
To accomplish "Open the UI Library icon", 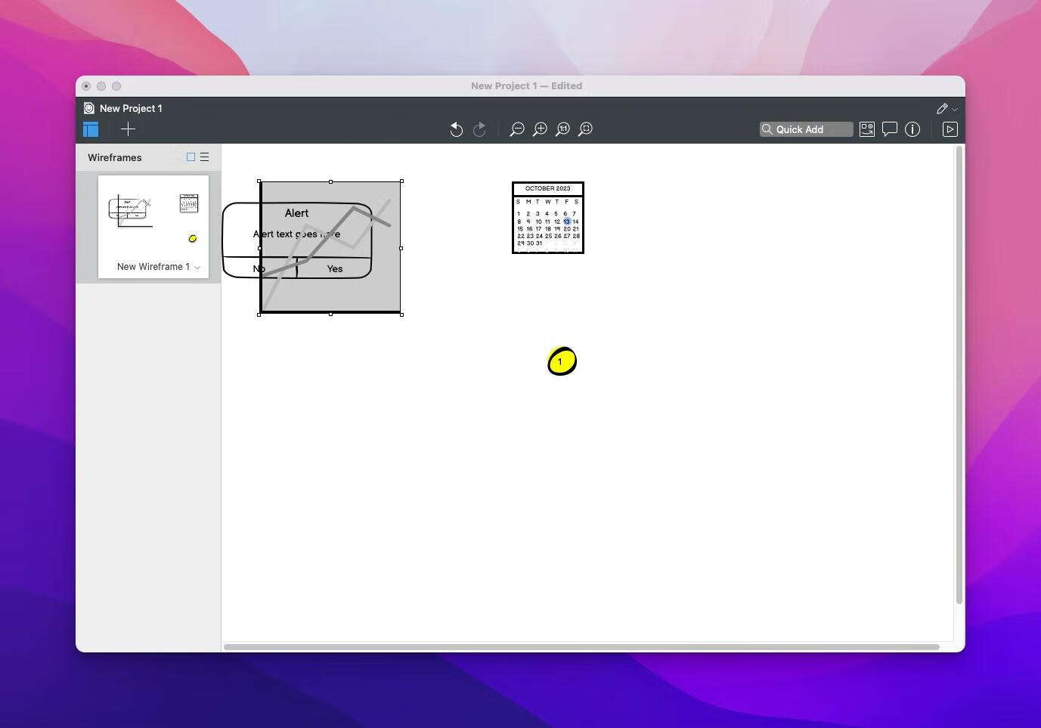I will click(867, 129).
